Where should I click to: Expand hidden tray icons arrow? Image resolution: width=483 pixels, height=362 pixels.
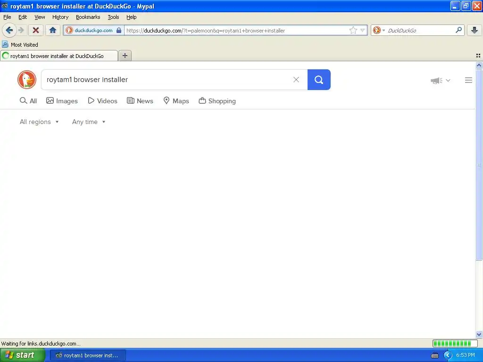pyautogui.click(x=447, y=355)
